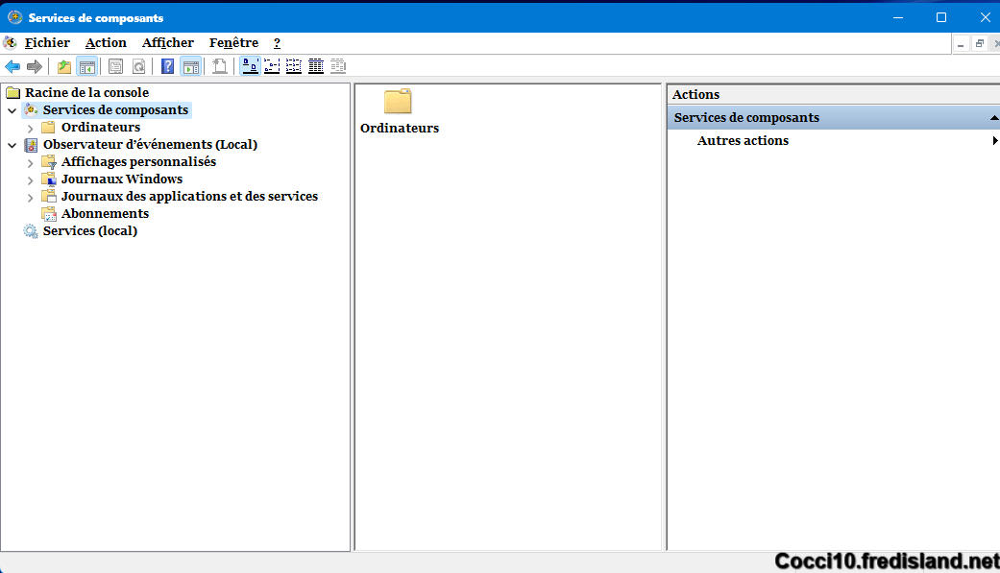1000x573 pixels.
Task: Open the Fichier menu
Action: point(47,42)
